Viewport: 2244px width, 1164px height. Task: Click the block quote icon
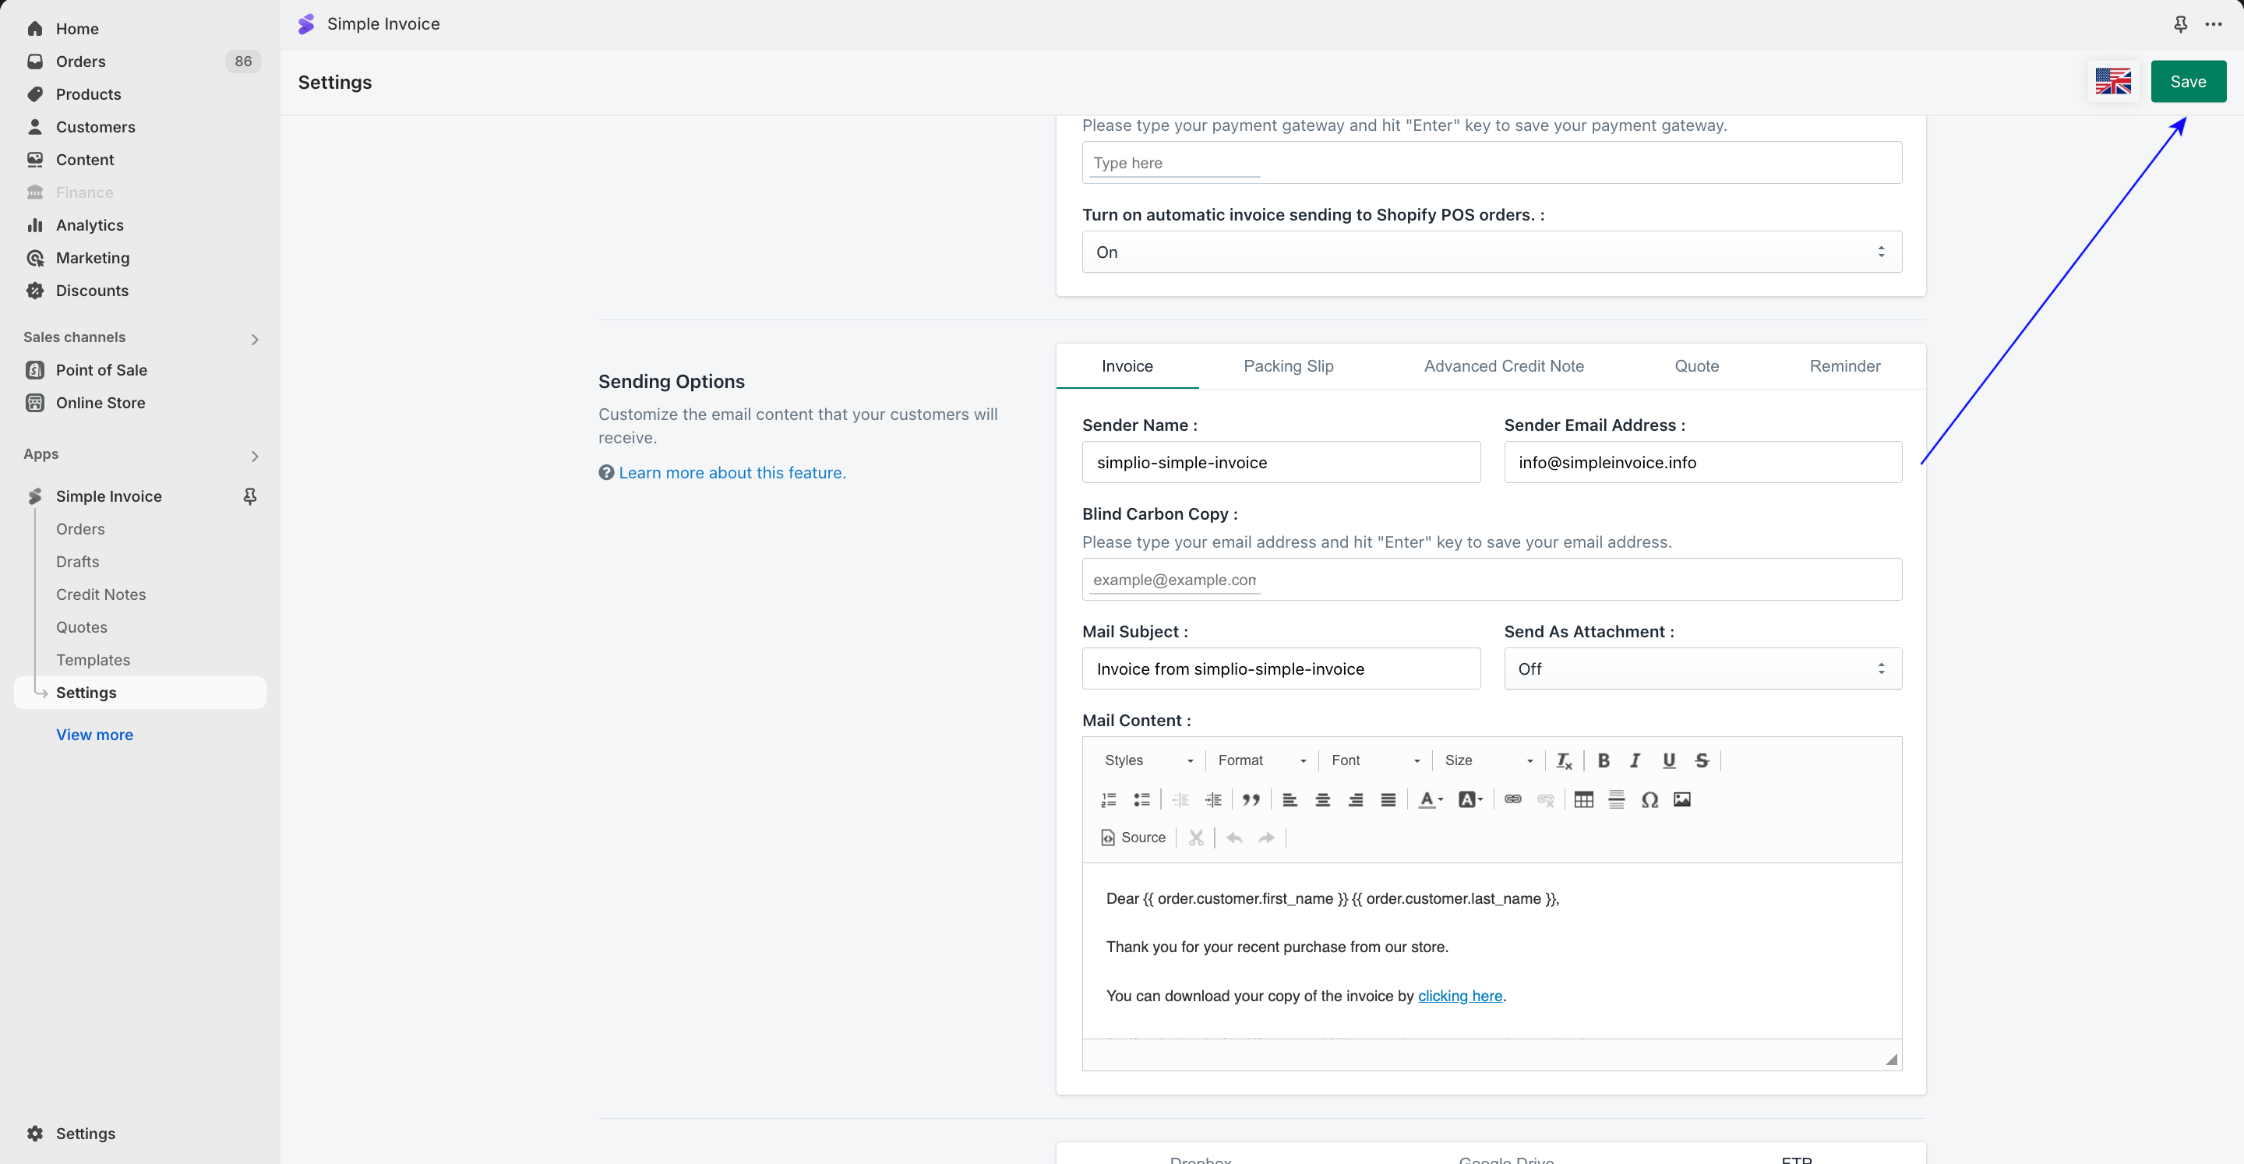tap(1251, 800)
